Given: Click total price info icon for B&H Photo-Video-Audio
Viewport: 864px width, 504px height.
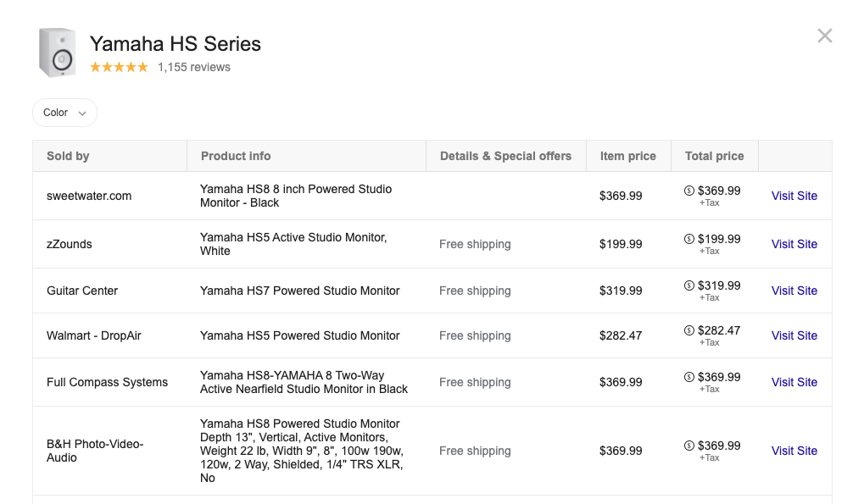Looking at the screenshot, I should click(689, 446).
